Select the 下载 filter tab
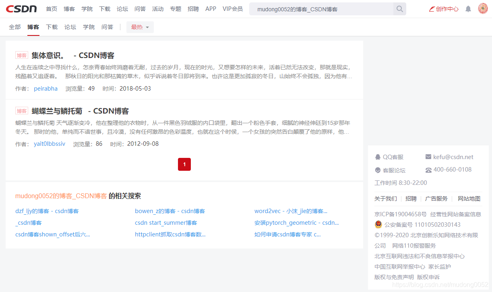This screenshot has width=492, height=292. point(52,27)
